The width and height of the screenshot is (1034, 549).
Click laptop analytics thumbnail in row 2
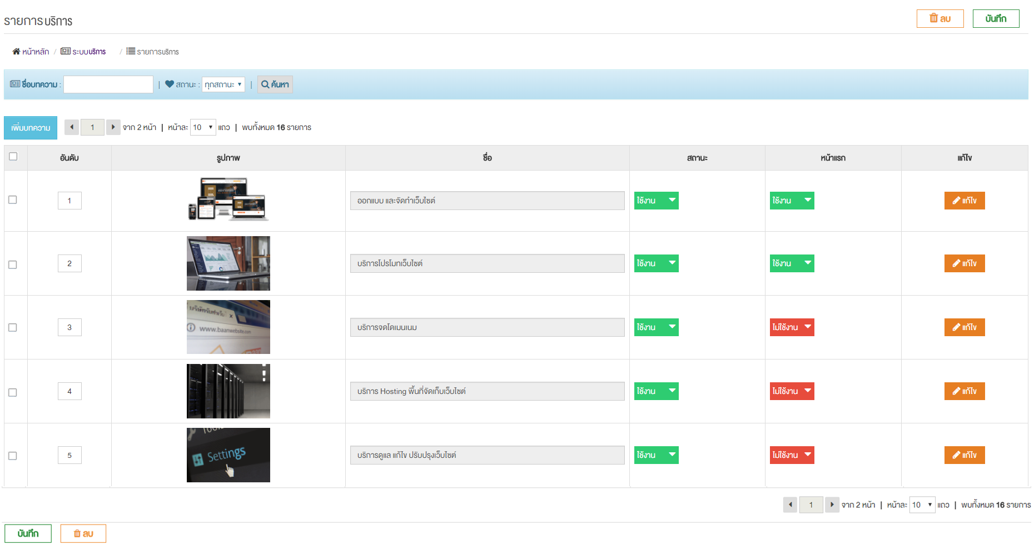coord(228,263)
